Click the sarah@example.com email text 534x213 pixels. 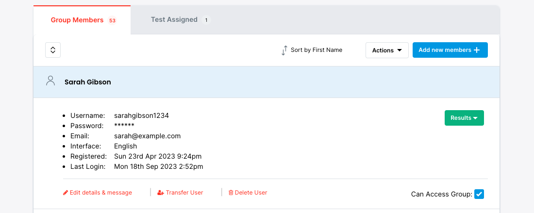[147, 136]
